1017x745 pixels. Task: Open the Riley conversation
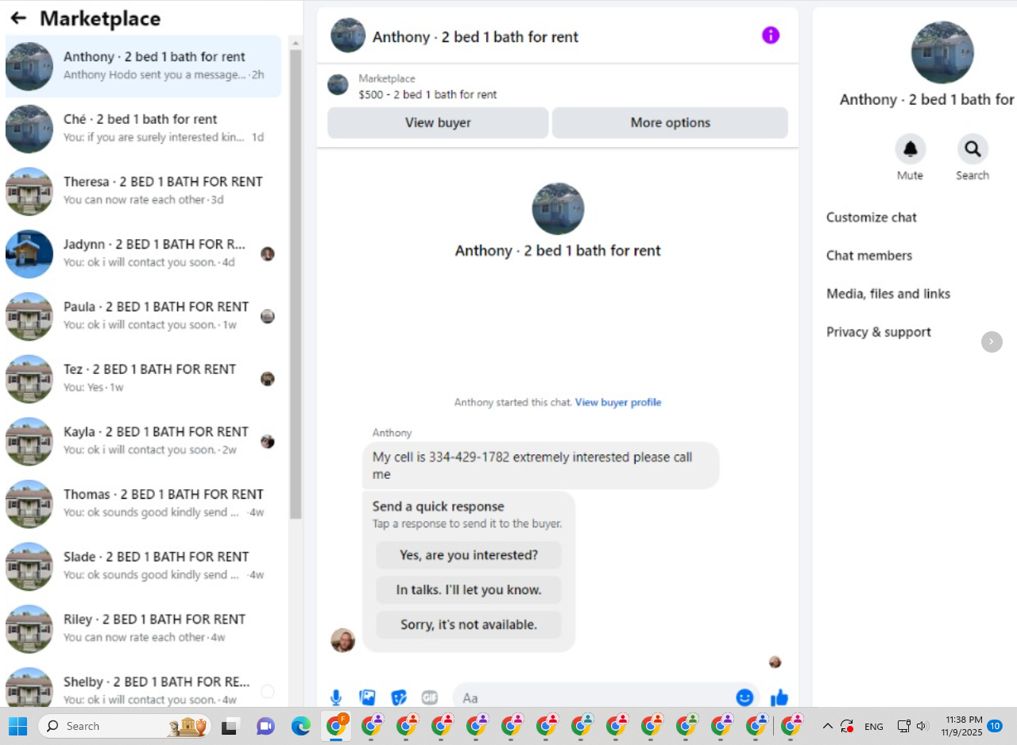(143, 628)
